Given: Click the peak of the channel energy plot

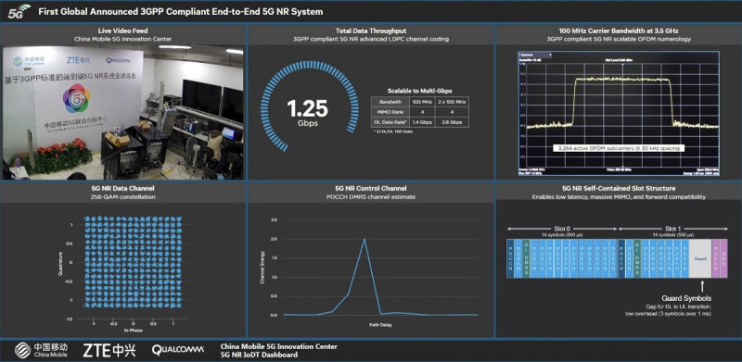Looking at the screenshot, I should point(364,239).
